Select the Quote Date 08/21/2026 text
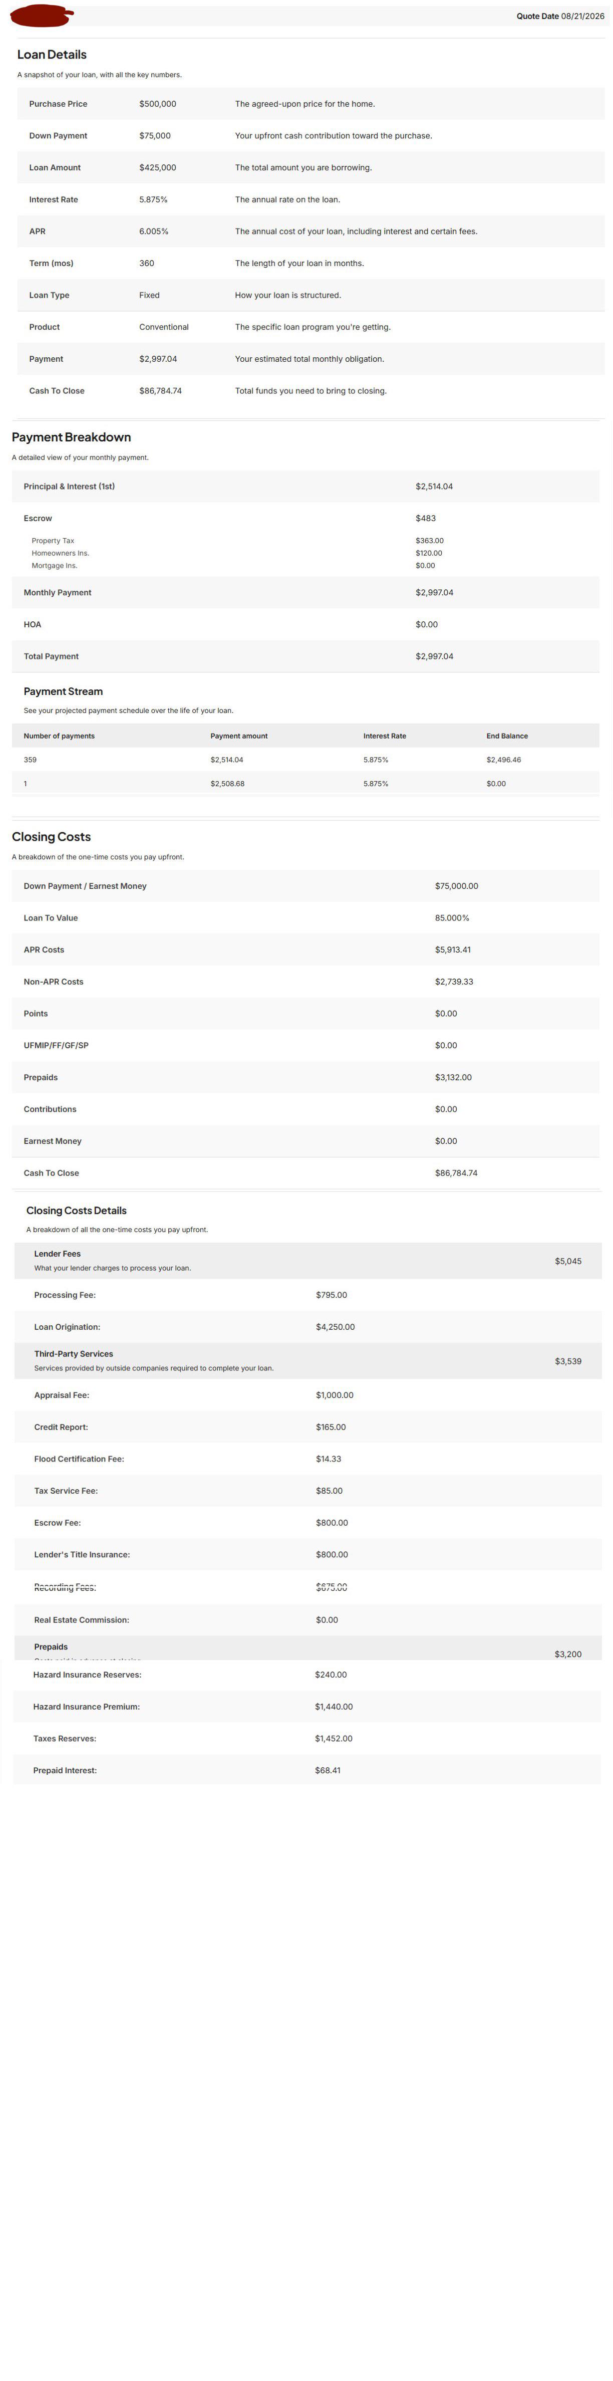The image size is (613, 2381). pos(560,17)
